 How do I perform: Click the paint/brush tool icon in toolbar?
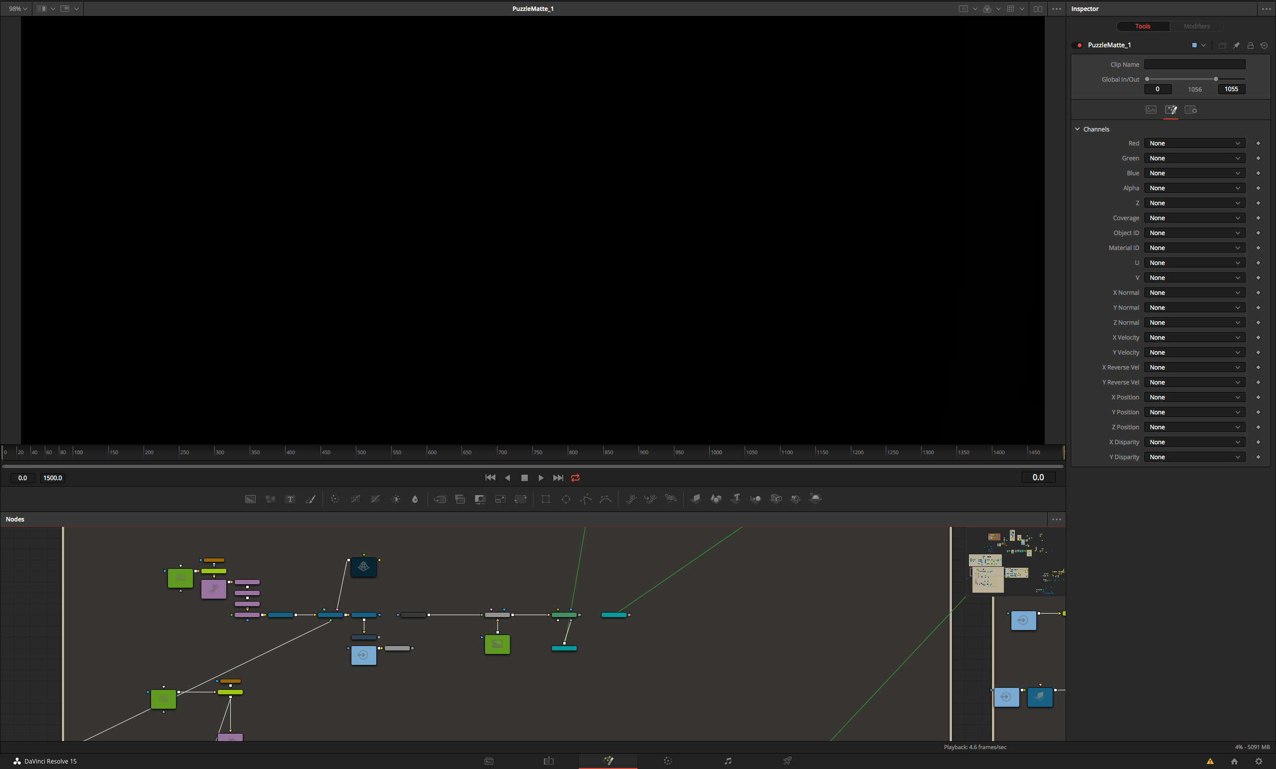click(x=312, y=499)
